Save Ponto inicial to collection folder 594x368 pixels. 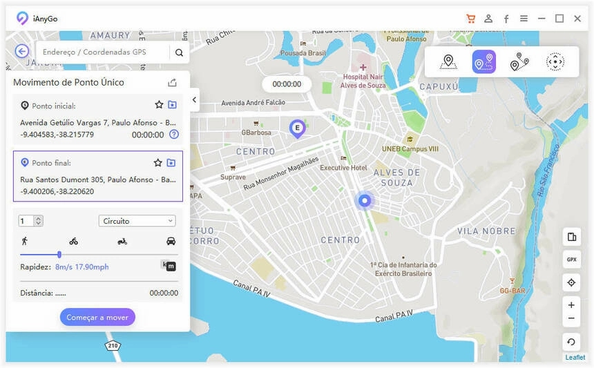(173, 104)
